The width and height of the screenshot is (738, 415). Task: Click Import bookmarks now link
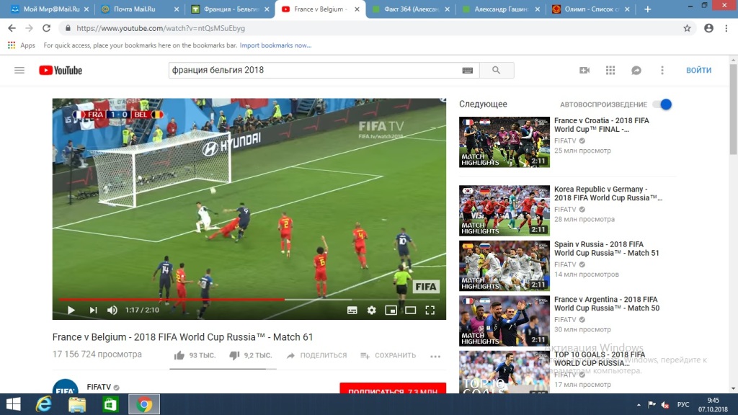coord(275,45)
